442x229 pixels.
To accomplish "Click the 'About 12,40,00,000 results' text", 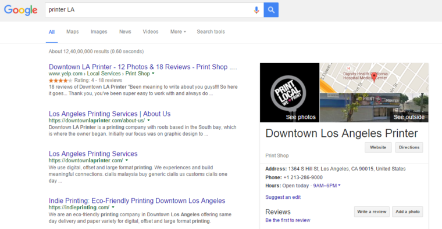I will [x=96, y=52].
